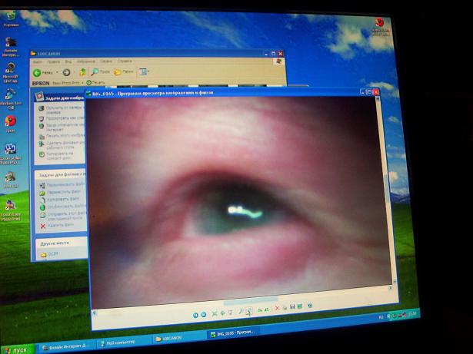Select the Билайн Интернет desktop shortcut
The image size is (473, 354).
pyautogui.click(x=10, y=48)
